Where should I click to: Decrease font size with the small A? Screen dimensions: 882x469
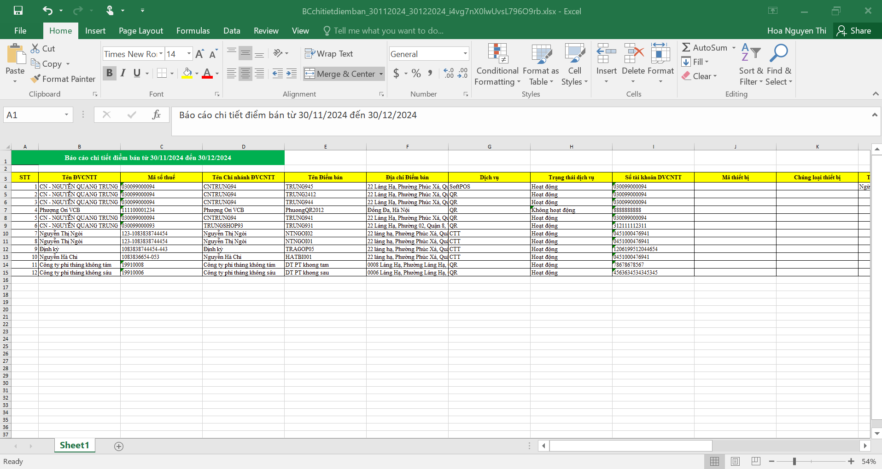(x=213, y=54)
